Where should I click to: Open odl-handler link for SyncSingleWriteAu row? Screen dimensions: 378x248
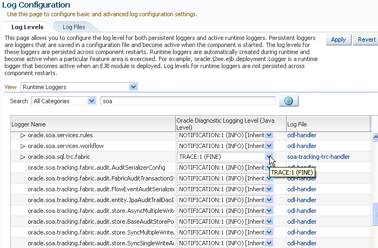point(302,244)
